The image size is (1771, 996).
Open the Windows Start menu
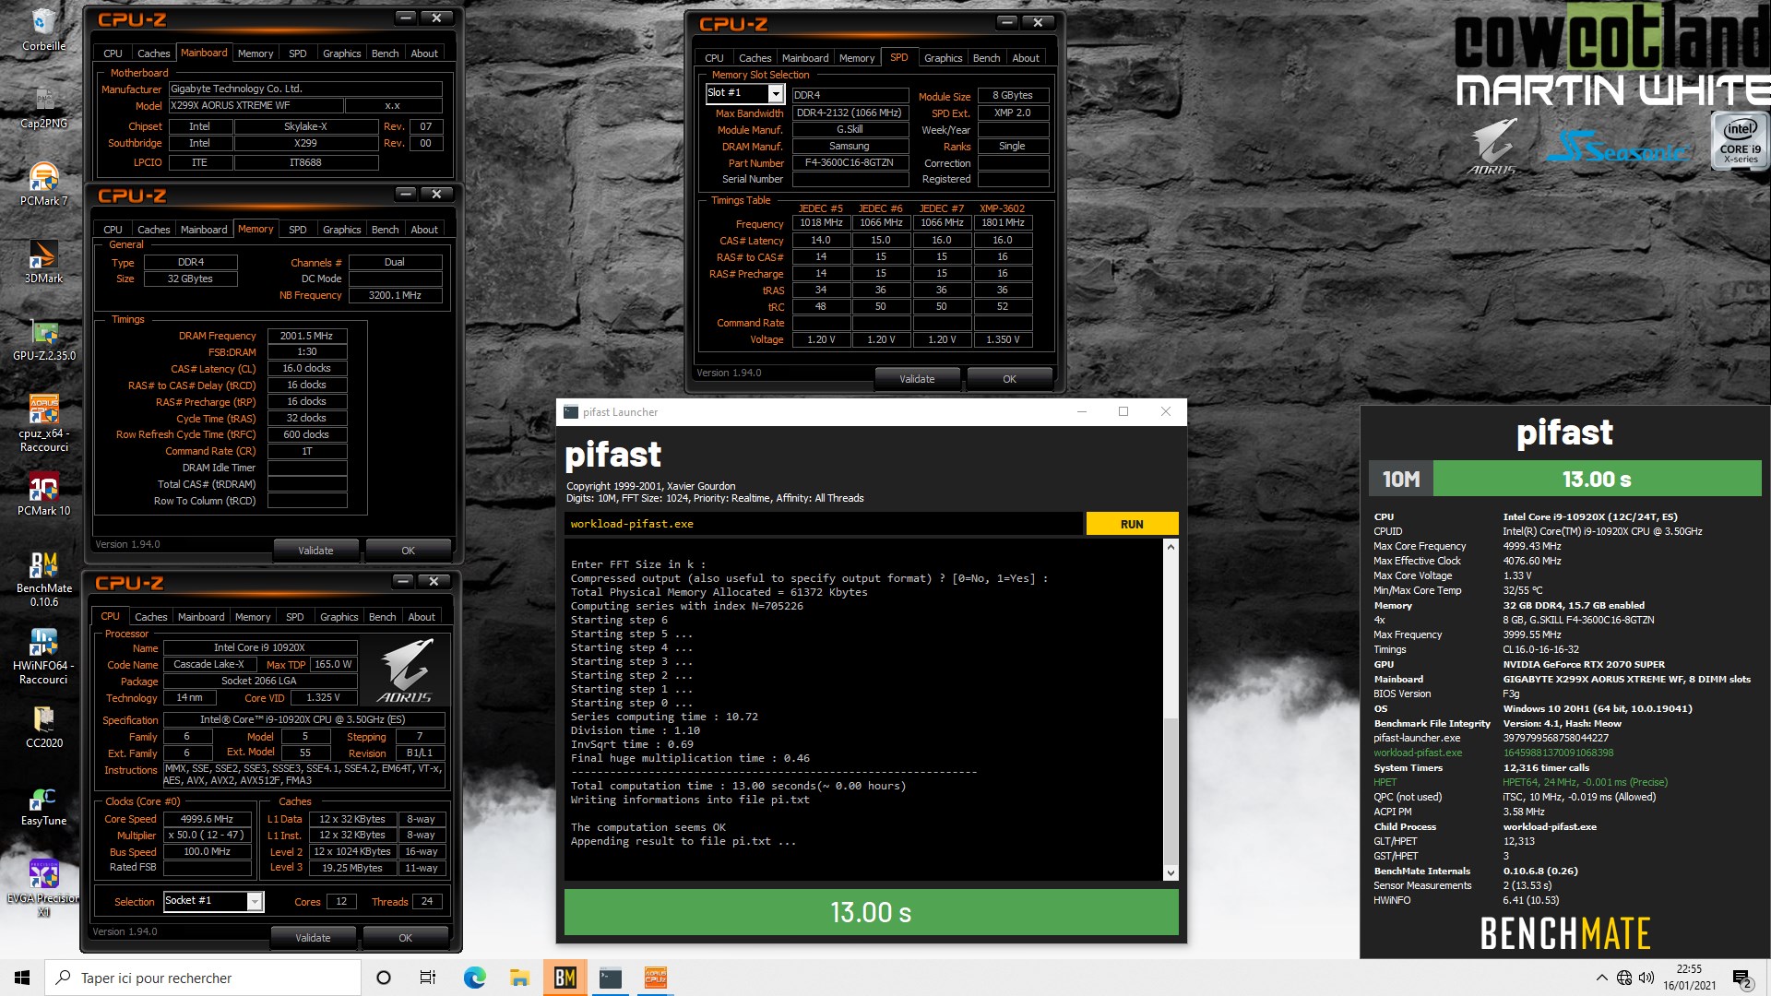(22, 978)
